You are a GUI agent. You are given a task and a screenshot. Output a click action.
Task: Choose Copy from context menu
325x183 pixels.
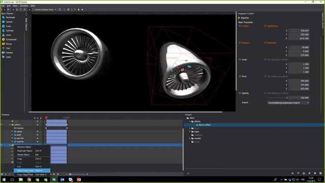tap(32, 159)
